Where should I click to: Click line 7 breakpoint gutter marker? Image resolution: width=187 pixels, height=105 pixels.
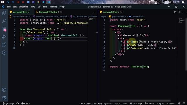pyautogui.click(x=22, y=38)
